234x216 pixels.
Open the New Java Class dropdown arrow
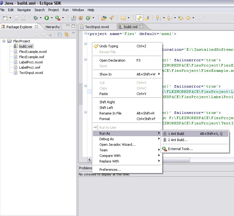(x=93, y=18)
